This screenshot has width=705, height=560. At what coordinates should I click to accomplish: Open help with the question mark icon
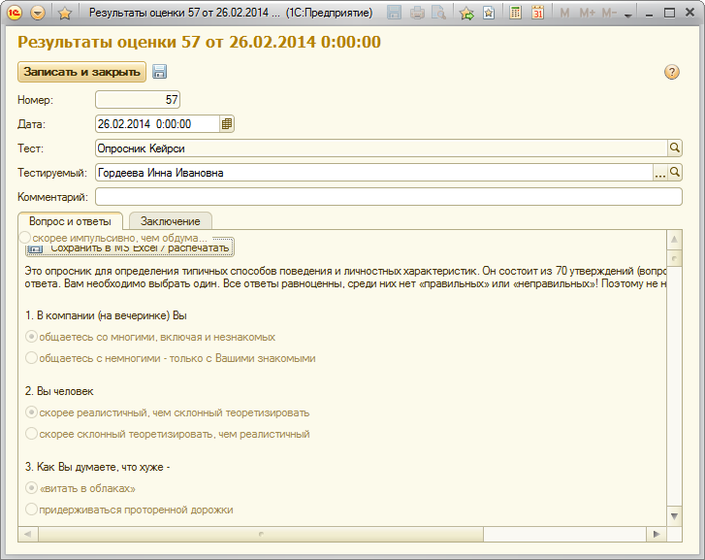(672, 72)
